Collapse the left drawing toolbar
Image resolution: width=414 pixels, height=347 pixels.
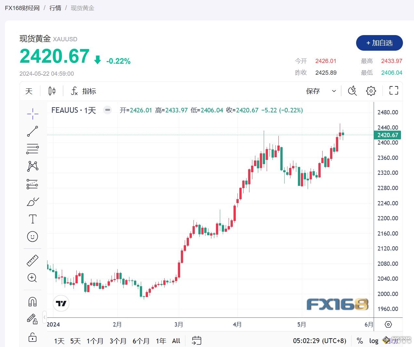[45, 317]
